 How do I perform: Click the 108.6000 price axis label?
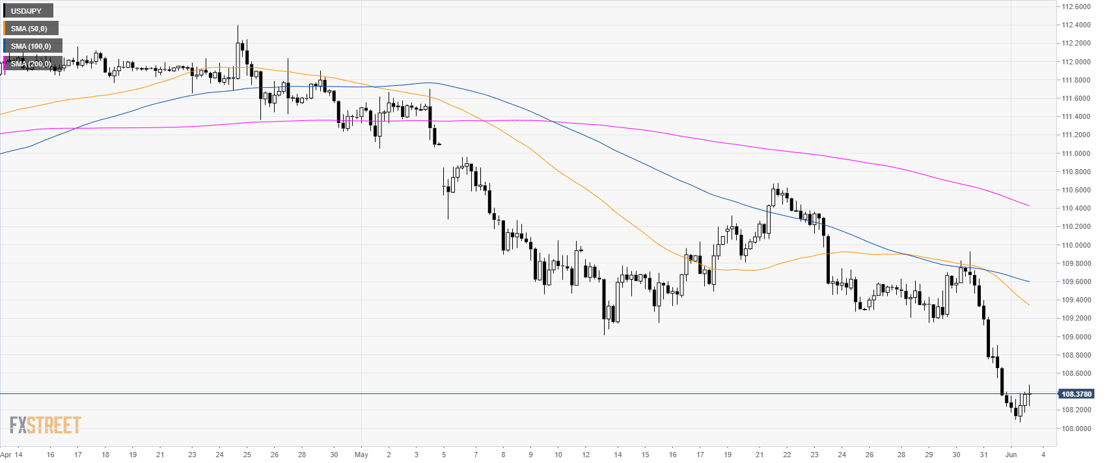point(1076,373)
